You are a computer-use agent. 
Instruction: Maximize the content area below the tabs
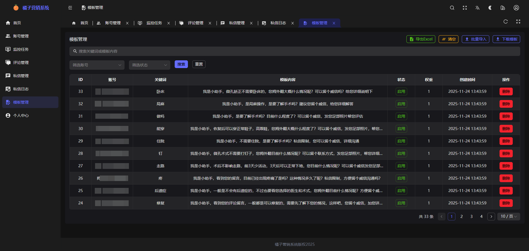point(518,21)
